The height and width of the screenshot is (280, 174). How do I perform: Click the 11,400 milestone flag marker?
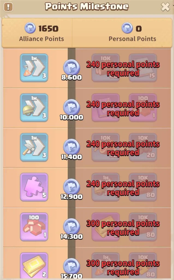[x=72, y=147]
